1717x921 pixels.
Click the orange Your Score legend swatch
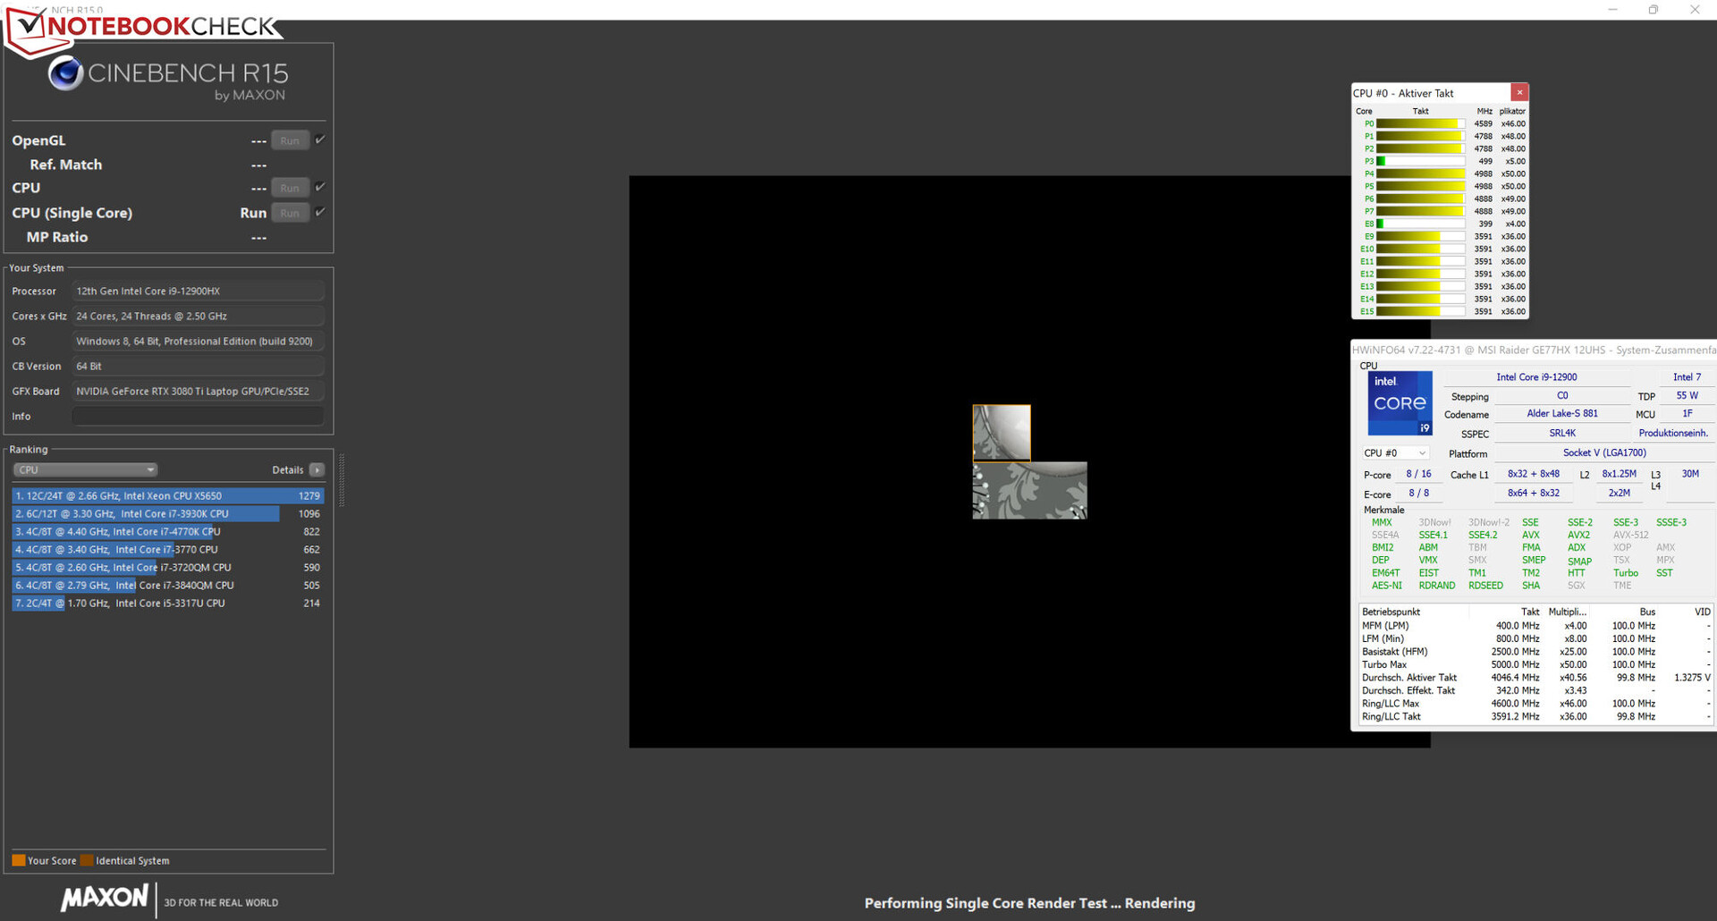tap(18, 861)
